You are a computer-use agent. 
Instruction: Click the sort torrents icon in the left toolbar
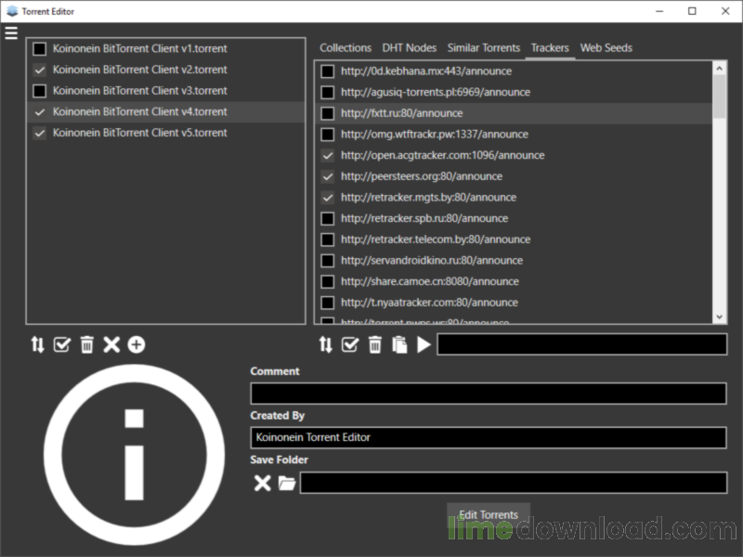[x=37, y=344]
